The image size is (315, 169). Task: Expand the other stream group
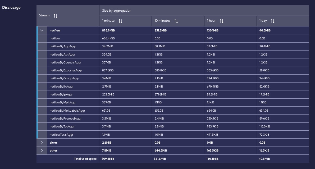pos(42,150)
